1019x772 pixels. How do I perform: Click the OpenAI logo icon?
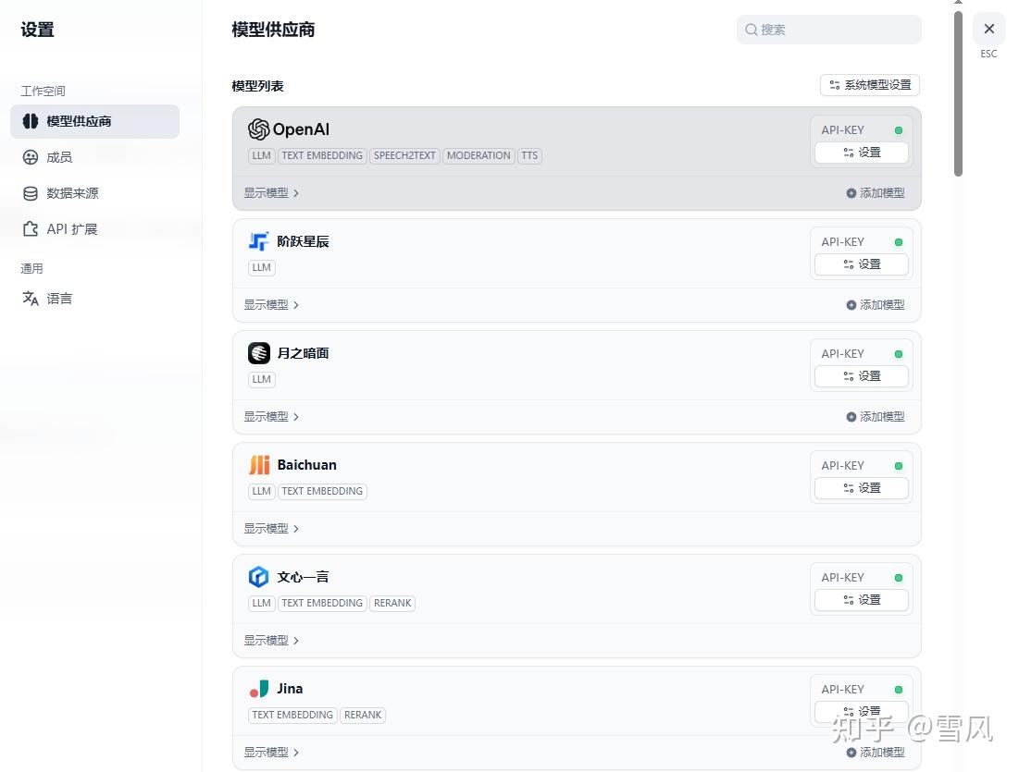[x=258, y=129]
